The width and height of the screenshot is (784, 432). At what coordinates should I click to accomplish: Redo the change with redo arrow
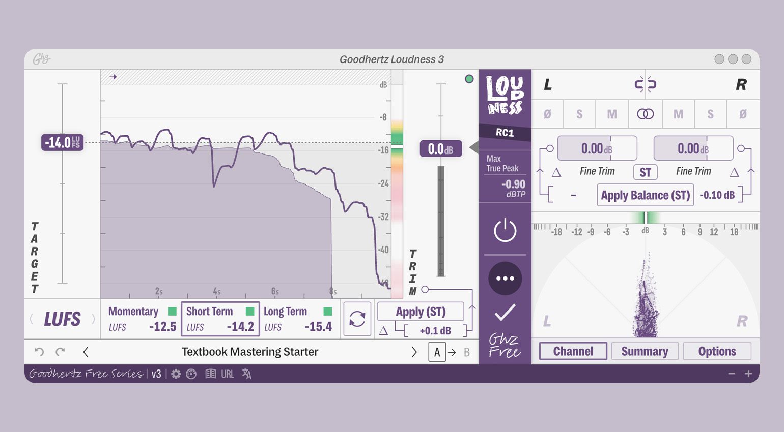pyautogui.click(x=60, y=352)
